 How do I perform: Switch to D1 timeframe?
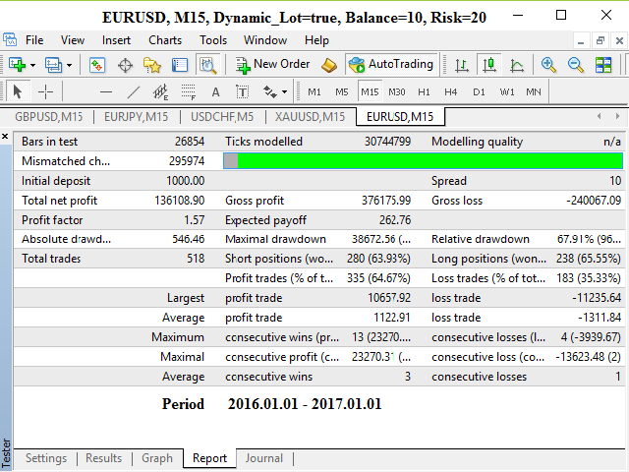click(x=479, y=92)
